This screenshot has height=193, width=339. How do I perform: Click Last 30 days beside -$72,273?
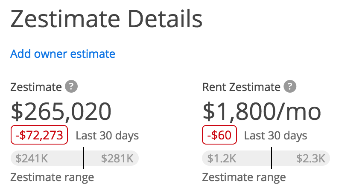click(x=107, y=136)
